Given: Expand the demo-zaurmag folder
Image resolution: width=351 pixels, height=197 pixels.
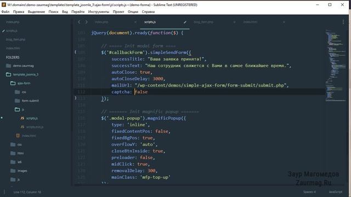Looking at the screenshot, I should tap(23, 66).
